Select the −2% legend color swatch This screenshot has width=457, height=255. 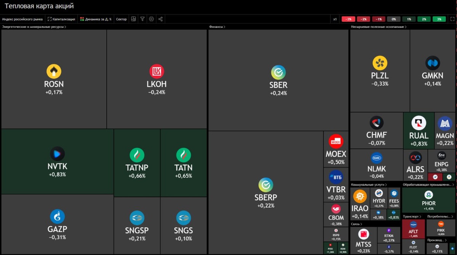[364, 19]
